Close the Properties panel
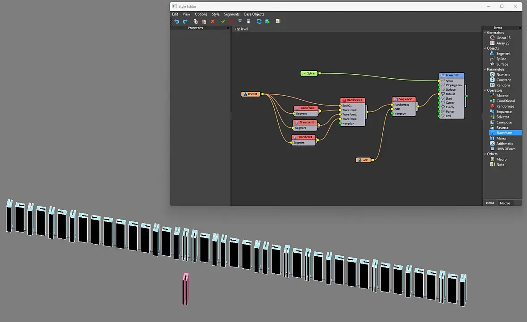 [x=227, y=28]
